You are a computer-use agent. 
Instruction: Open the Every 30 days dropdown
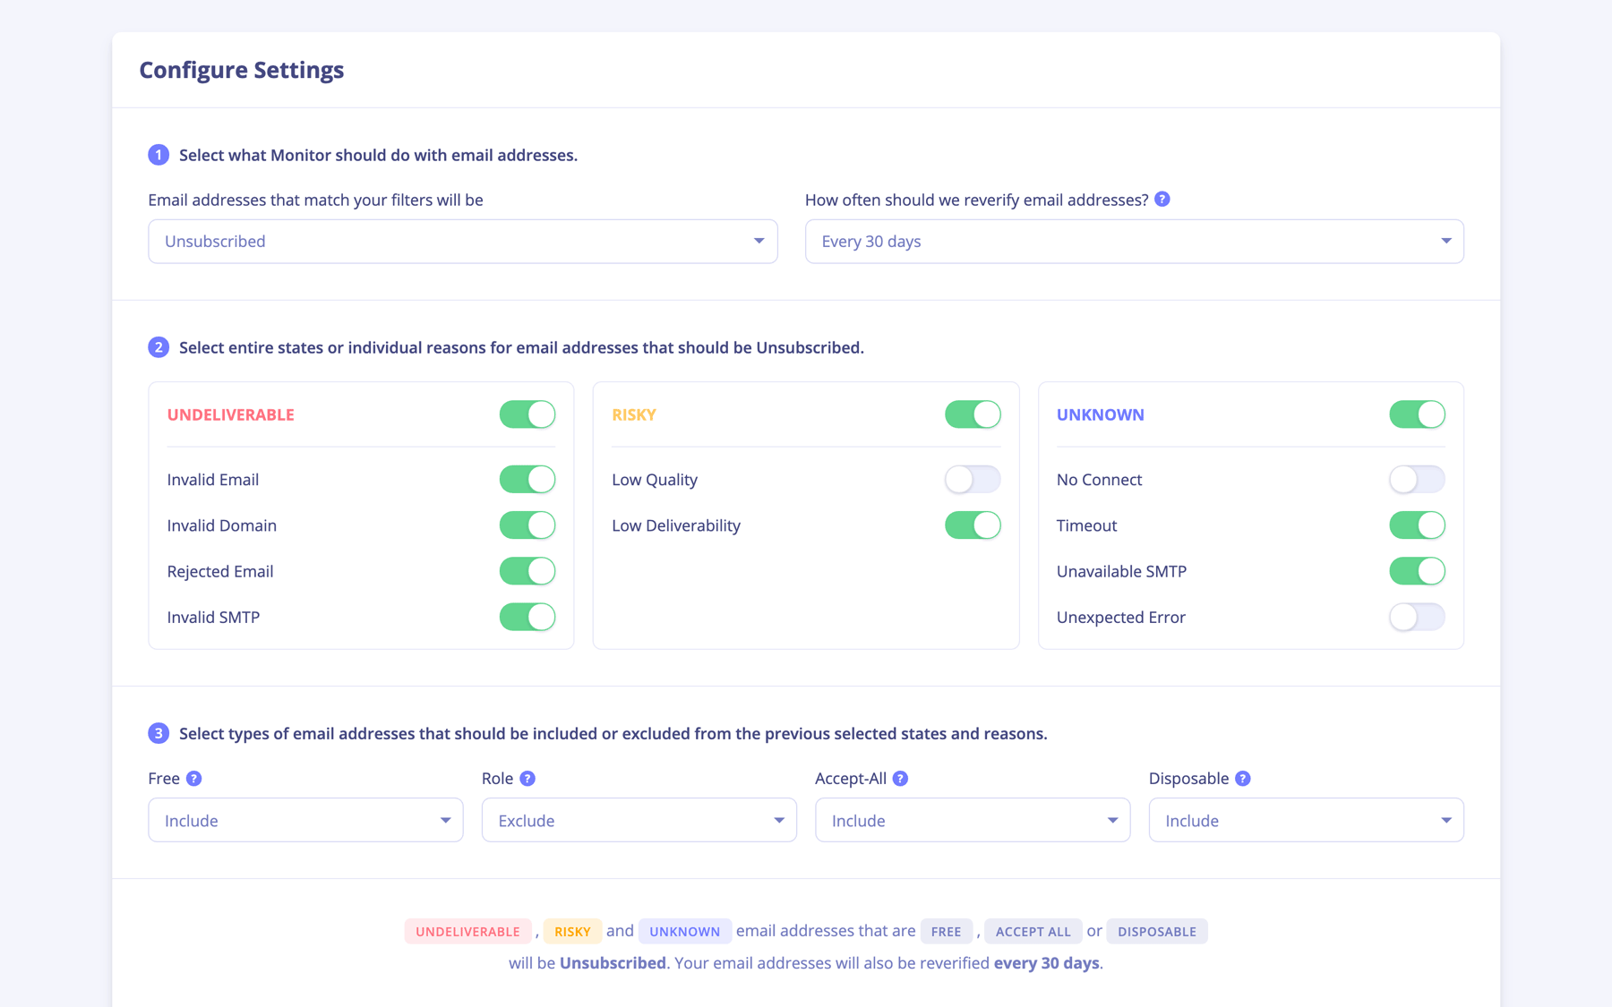tap(1134, 242)
